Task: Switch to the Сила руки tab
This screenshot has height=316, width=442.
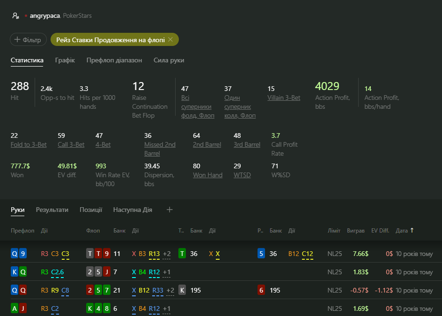Action: coord(169,60)
